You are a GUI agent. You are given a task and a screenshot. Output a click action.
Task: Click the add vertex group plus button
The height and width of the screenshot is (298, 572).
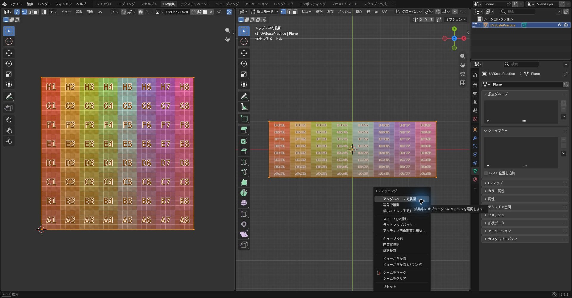click(x=564, y=103)
